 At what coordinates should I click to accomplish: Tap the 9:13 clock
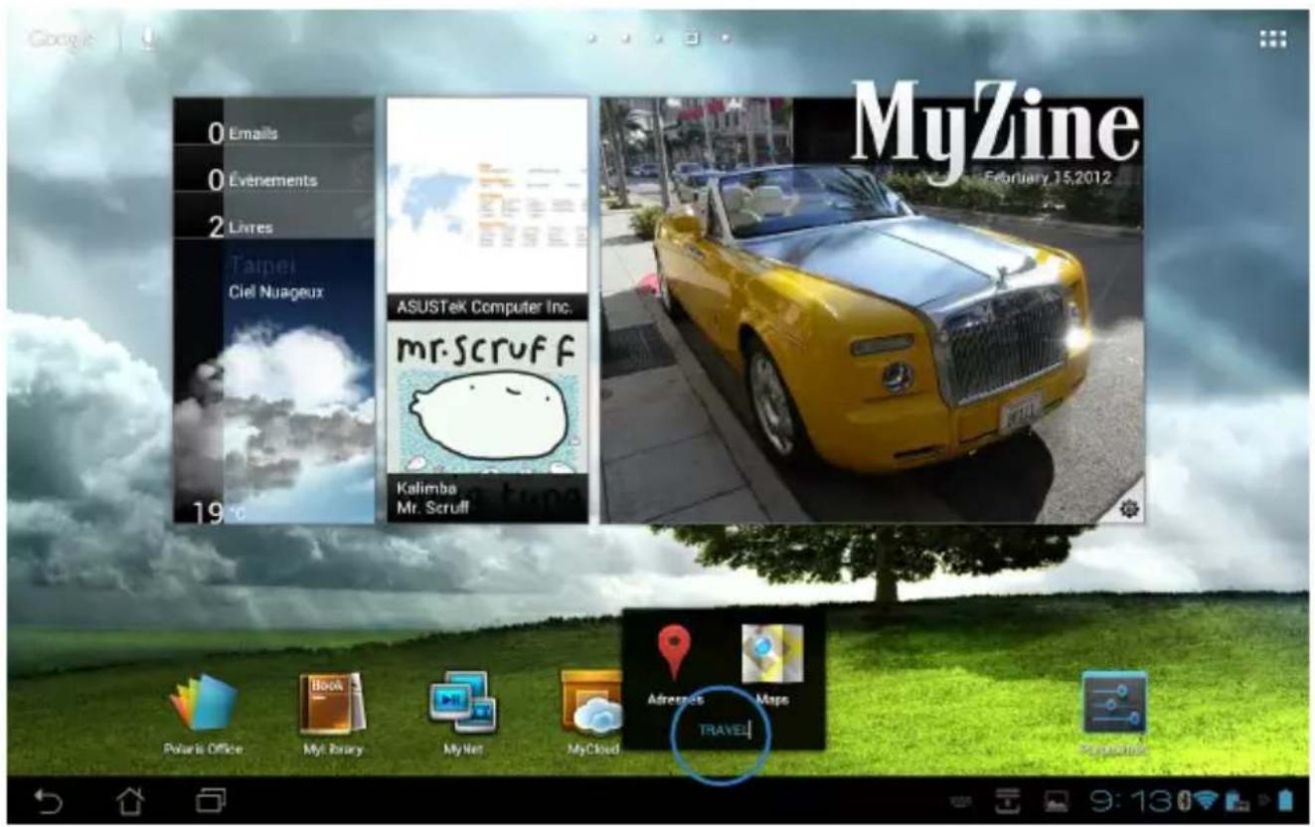coord(1130,800)
